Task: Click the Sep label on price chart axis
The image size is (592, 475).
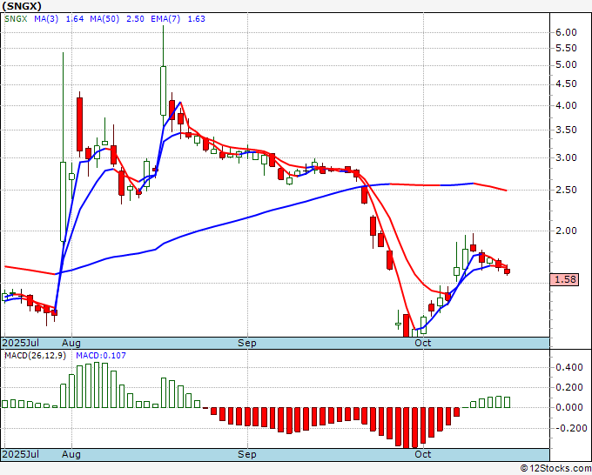Action: (x=247, y=343)
